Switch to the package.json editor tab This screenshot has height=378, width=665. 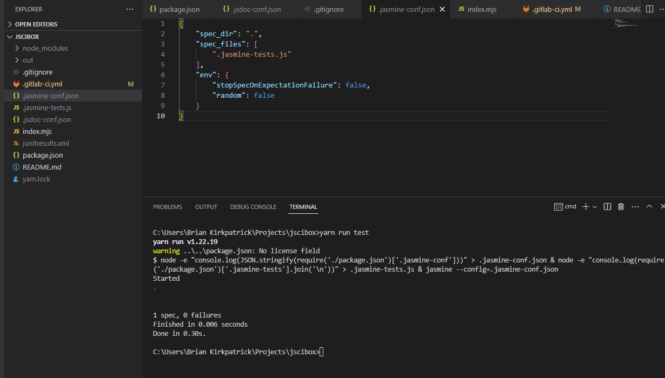click(x=179, y=9)
